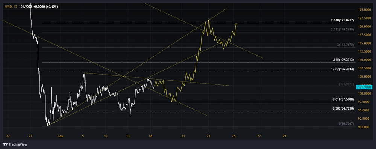Click date 27 near the 22 label

click(x=30, y=136)
